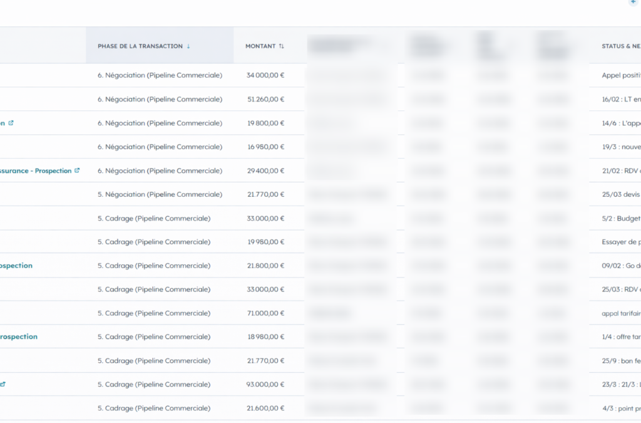Click the 5. Négociation phase cell
Viewport: 641px width, 423px height.
pos(160,194)
